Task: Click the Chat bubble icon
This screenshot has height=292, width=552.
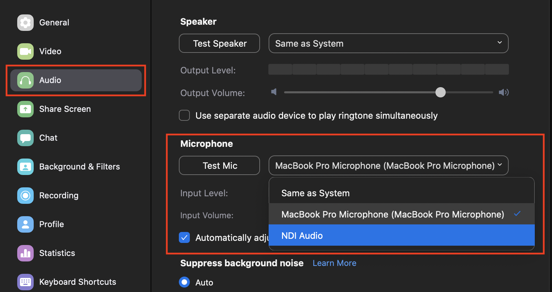Action: tap(25, 138)
